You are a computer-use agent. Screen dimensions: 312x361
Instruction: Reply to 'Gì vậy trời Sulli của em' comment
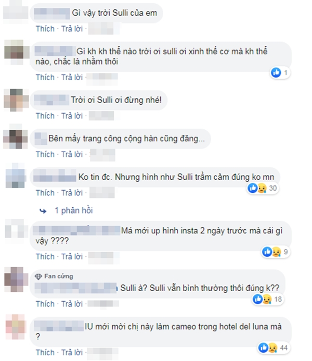72,29
